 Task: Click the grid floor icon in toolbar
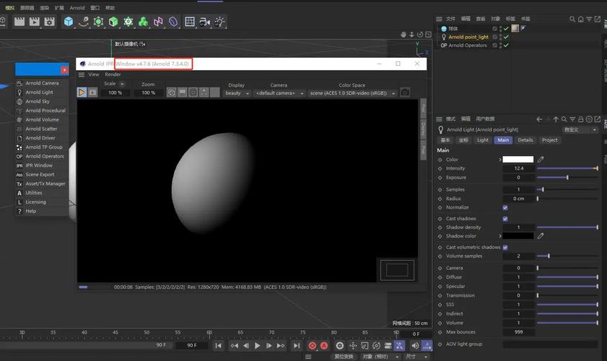(190, 22)
